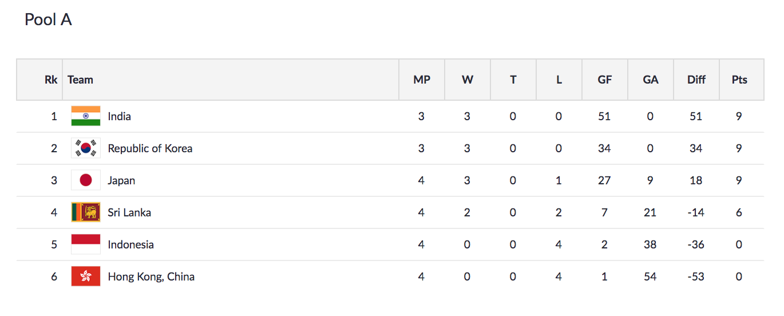Click the Pool A heading
The height and width of the screenshot is (316, 784).
coord(48,19)
